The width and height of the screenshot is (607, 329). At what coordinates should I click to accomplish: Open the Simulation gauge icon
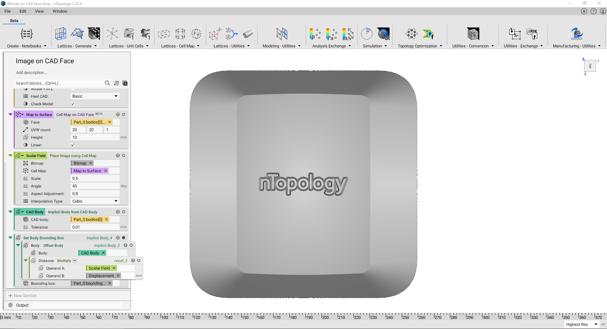point(367,34)
